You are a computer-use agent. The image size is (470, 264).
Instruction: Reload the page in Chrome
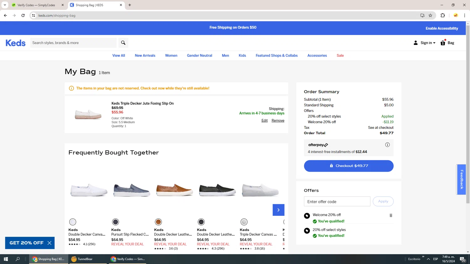click(x=23, y=15)
